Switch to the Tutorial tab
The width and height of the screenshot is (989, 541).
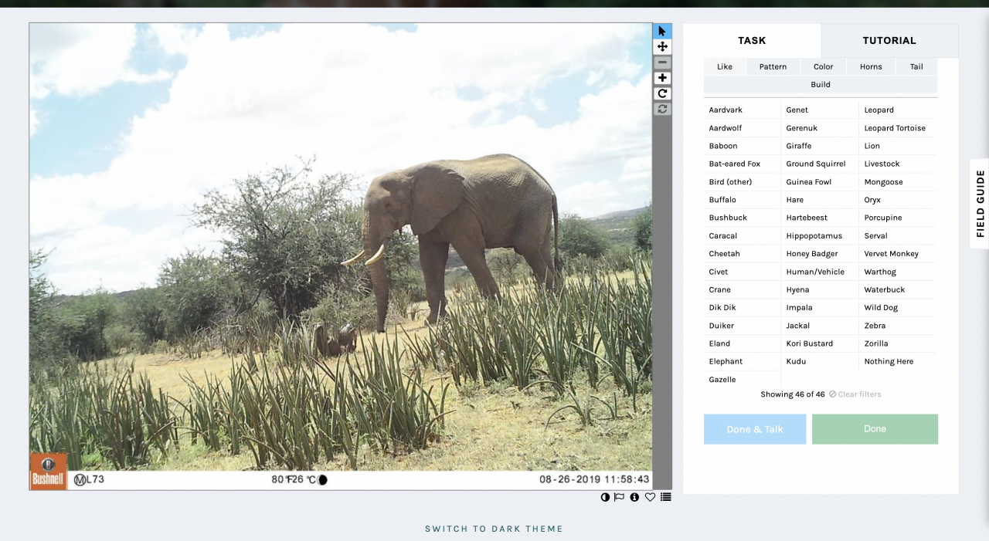click(x=889, y=41)
